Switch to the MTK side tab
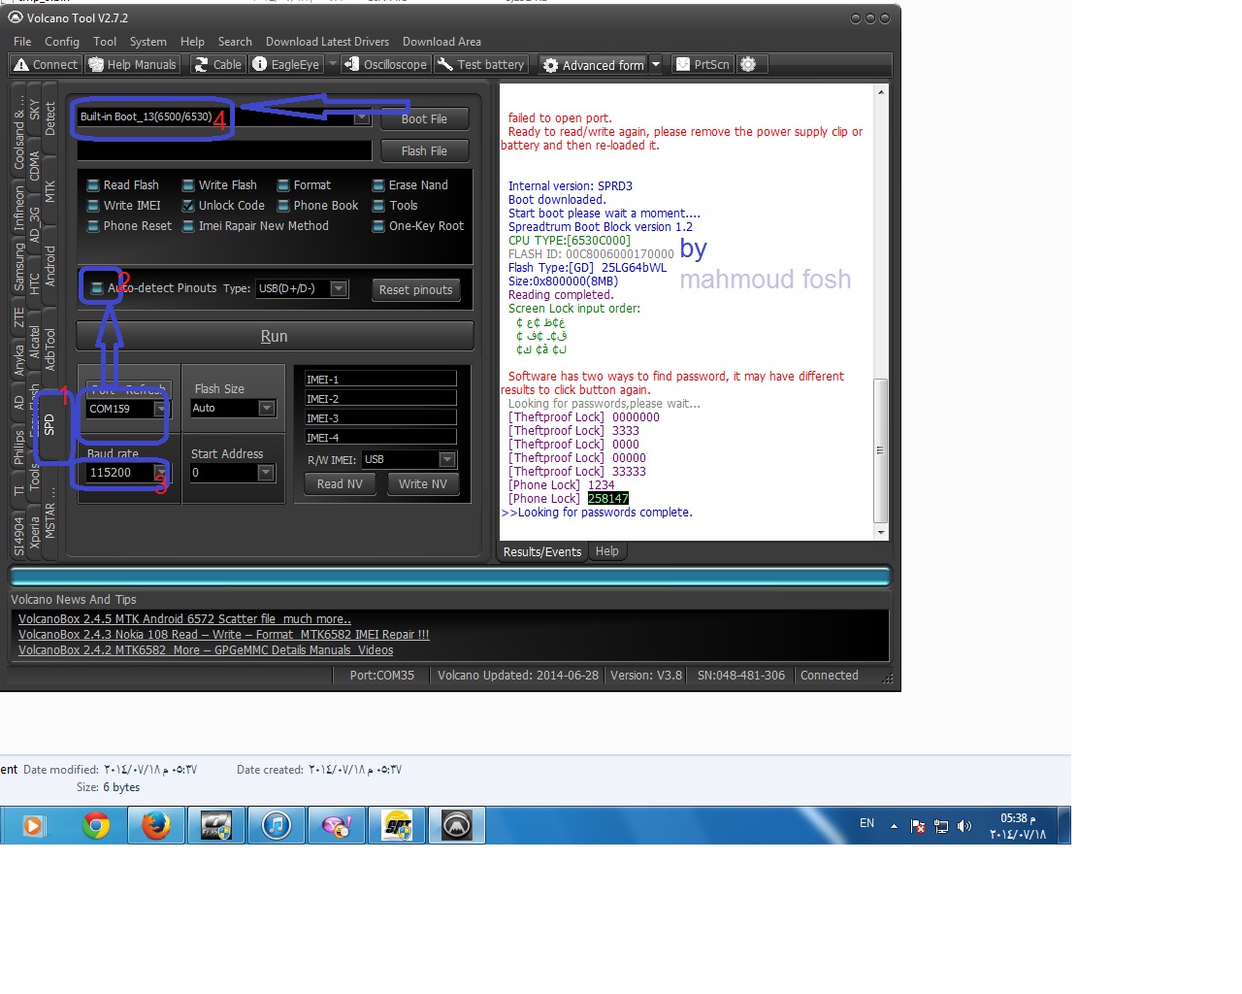Viewport: 1242px width, 994px height. click(x=49, y=191)
